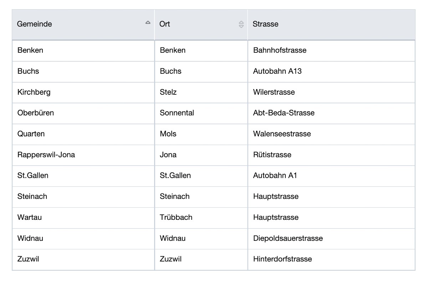Image resolution: width=428 pixels, height=285 pixels.
Task: Click the Rapperswil-Jona Gemeinde cell
Action: click(83, 155)
